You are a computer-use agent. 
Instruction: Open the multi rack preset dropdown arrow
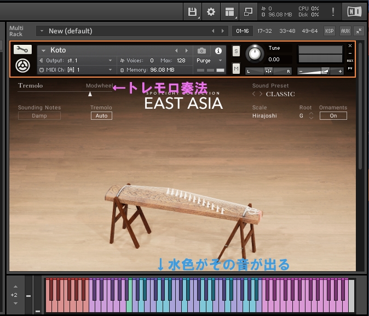[42, 31]
